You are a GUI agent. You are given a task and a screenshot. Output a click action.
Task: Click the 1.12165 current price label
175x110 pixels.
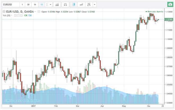coord(169,20)
